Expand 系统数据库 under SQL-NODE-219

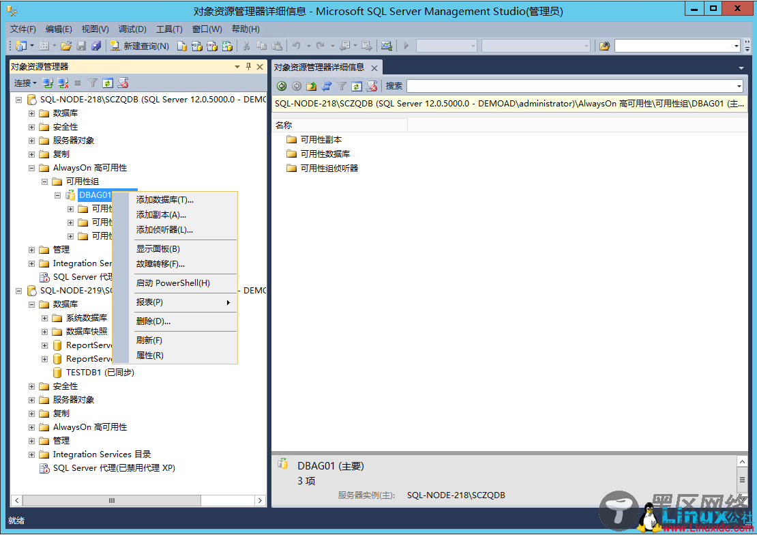[44, 318]
